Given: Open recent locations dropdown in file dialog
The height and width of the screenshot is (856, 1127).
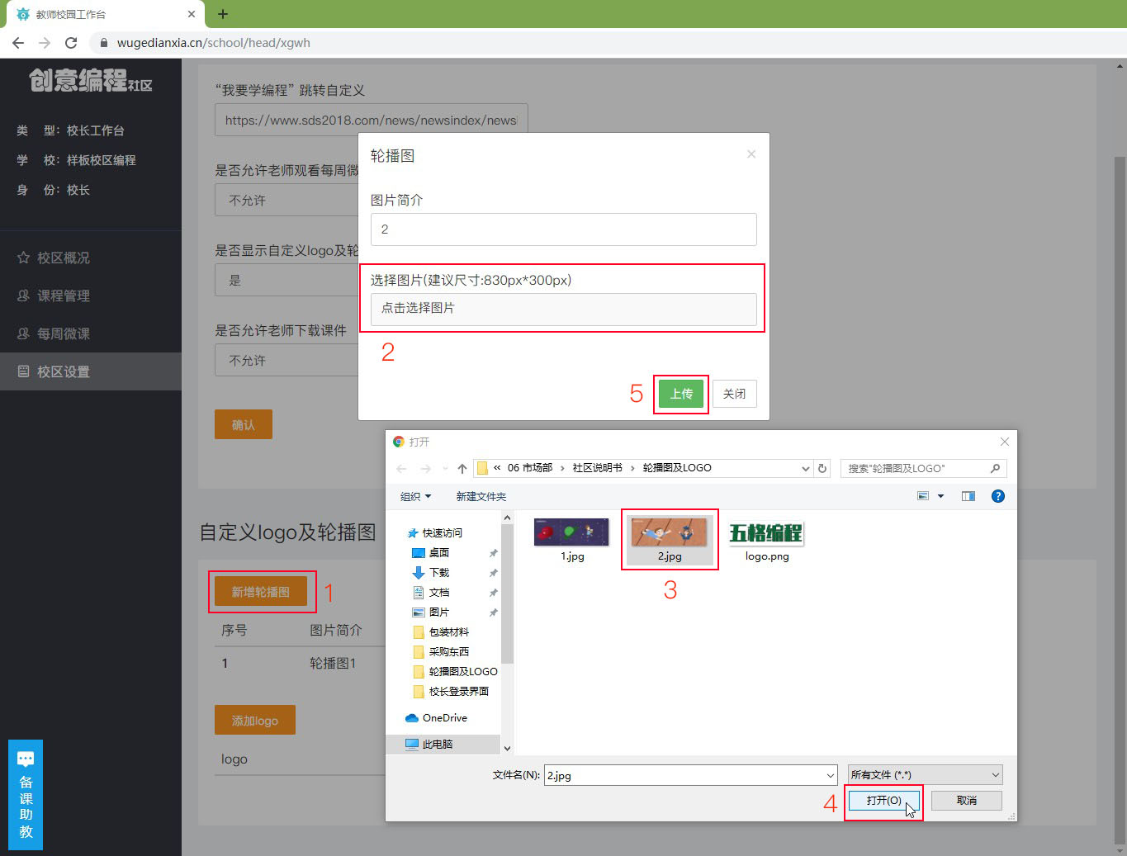Looking at the screenshot, I should pos(445,468).
